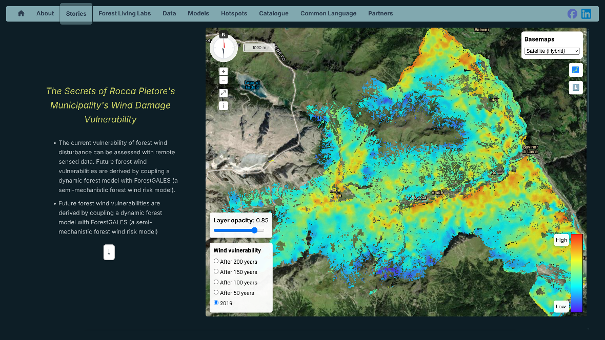Open the LinkedIn page icon

click(x=586, y=14)
